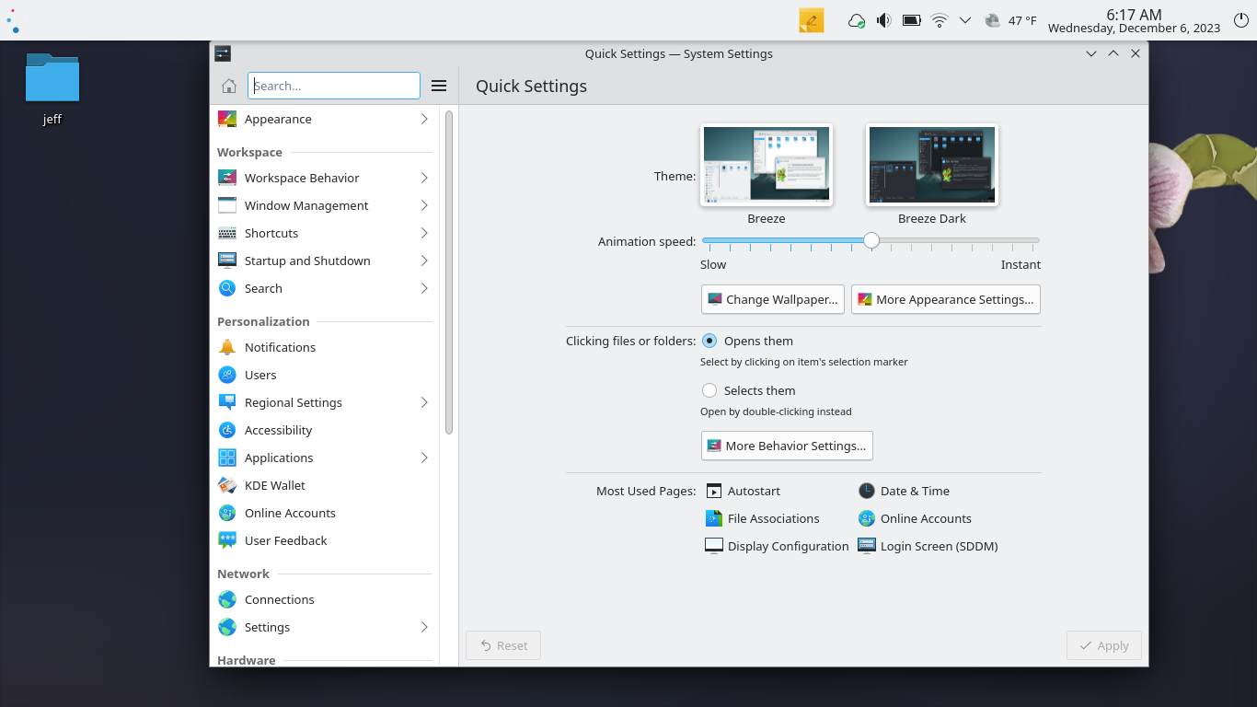Expand the Window Management chevron
The height and width of the screenshot is (707, 1257).
(424, 205)
